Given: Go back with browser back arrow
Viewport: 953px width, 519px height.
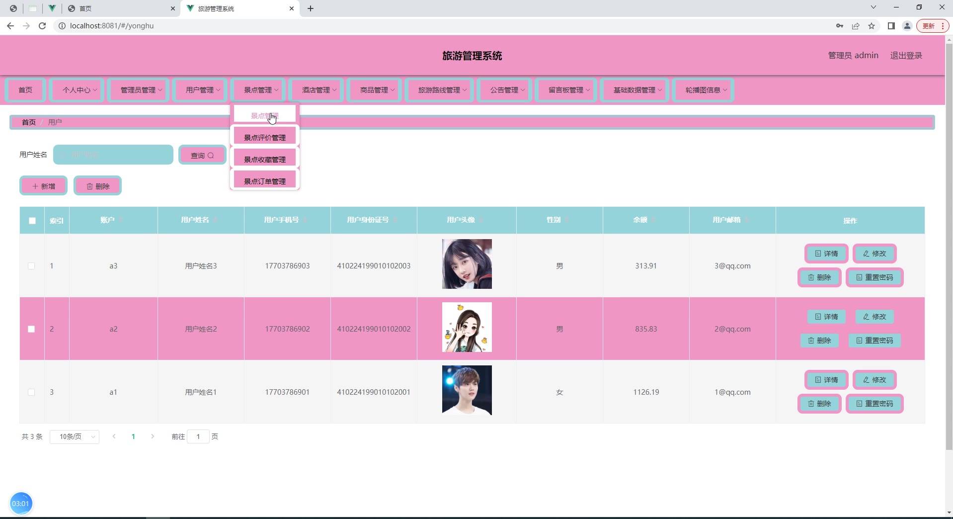Looking at the screenshot, I should (10, 26).
